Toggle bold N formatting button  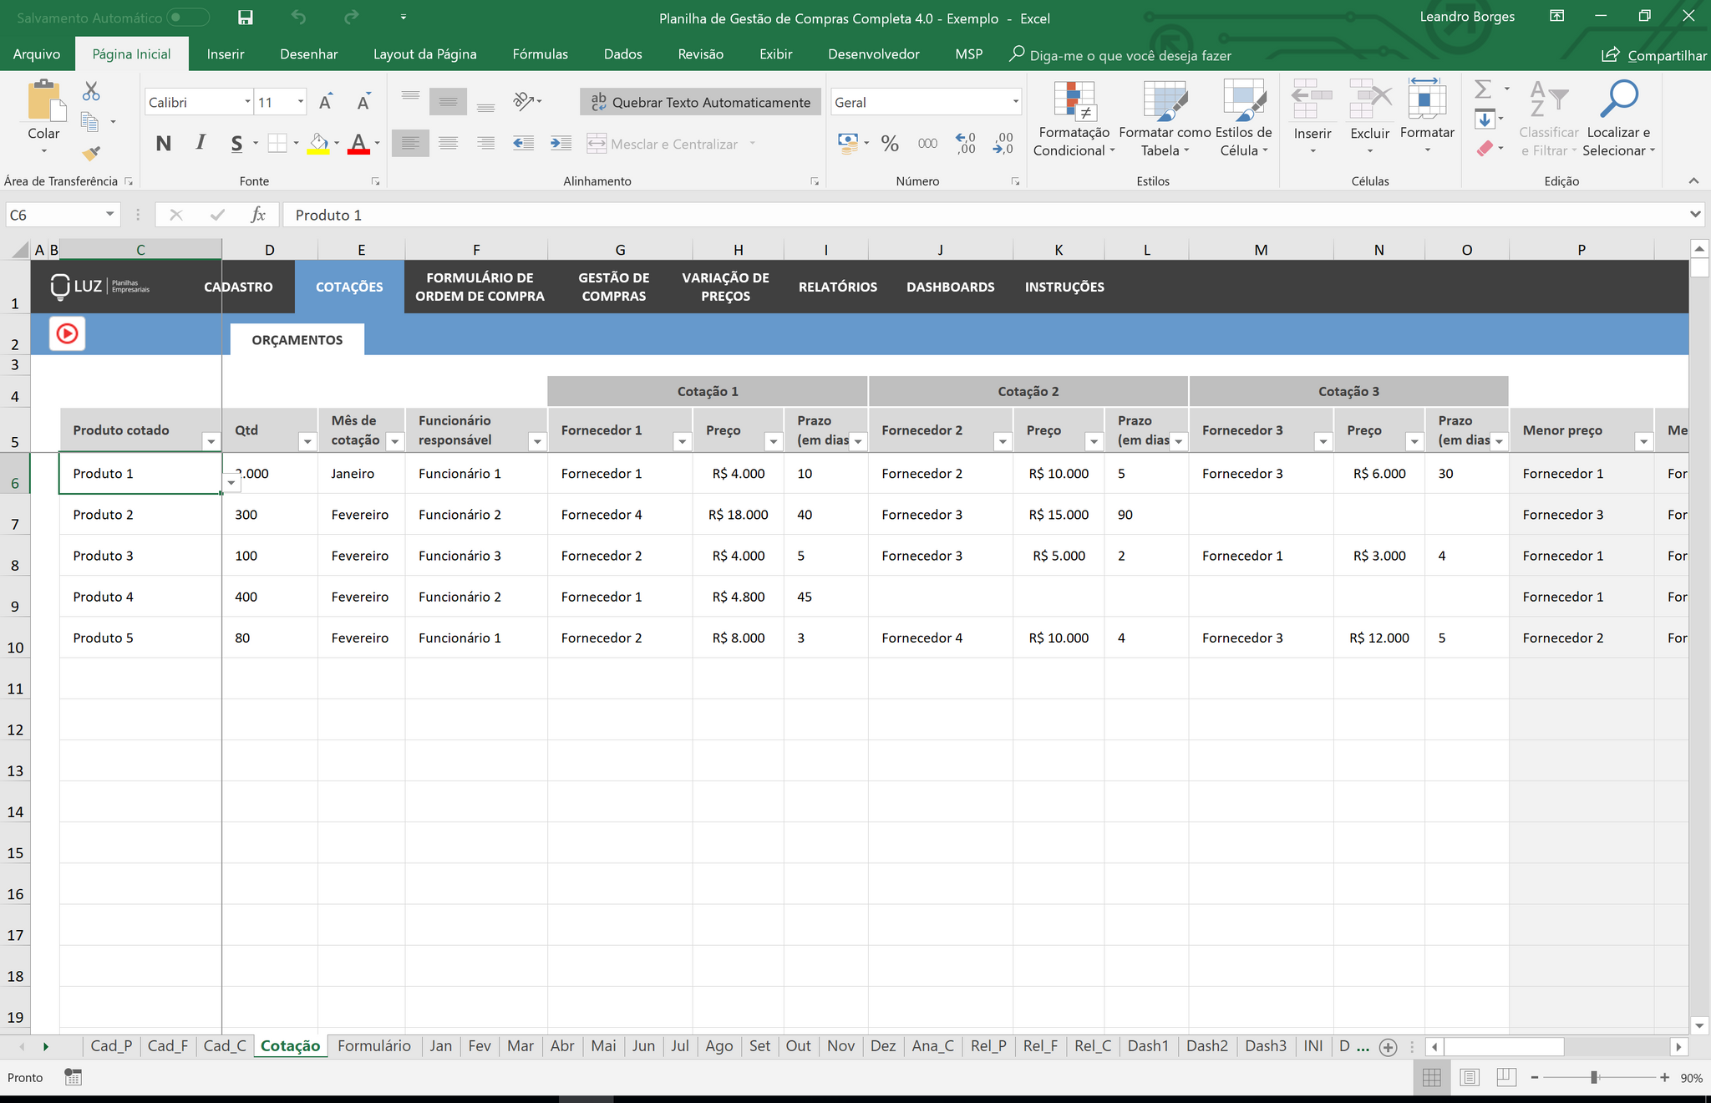164,144
